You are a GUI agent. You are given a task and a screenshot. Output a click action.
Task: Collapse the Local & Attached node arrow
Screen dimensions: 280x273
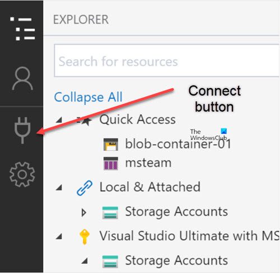pos(59,188)
